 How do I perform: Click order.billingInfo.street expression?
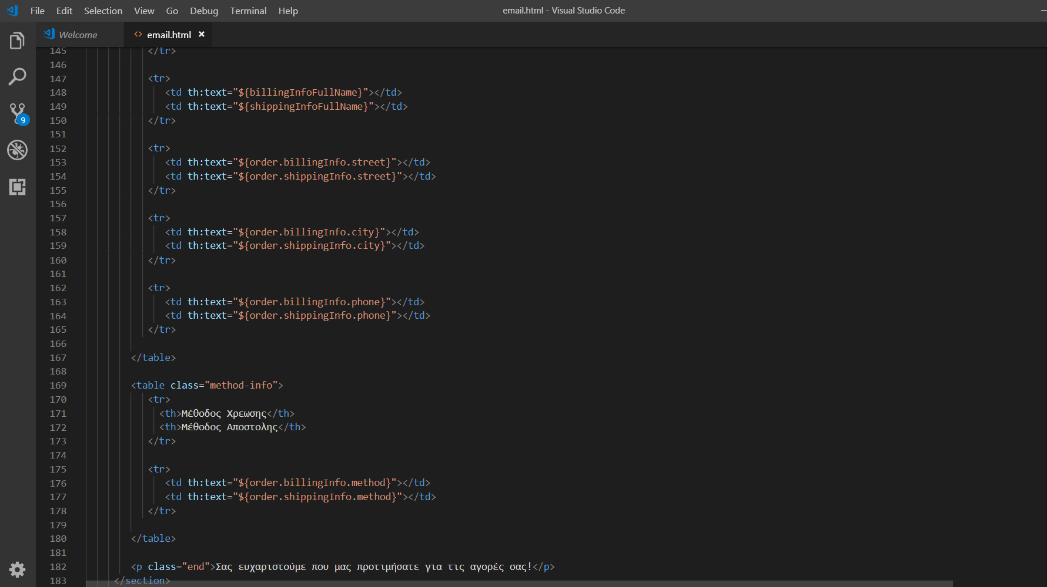[315, 163]
